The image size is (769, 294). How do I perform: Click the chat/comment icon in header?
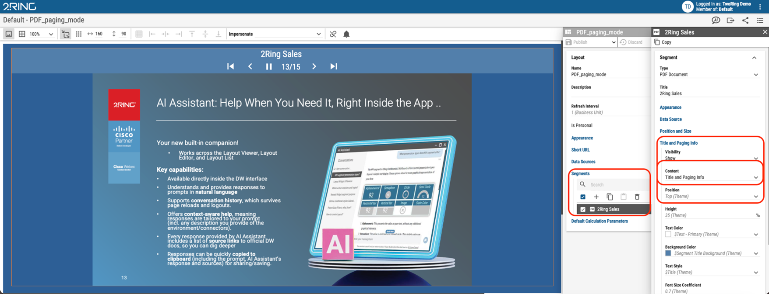click(716, 20)
